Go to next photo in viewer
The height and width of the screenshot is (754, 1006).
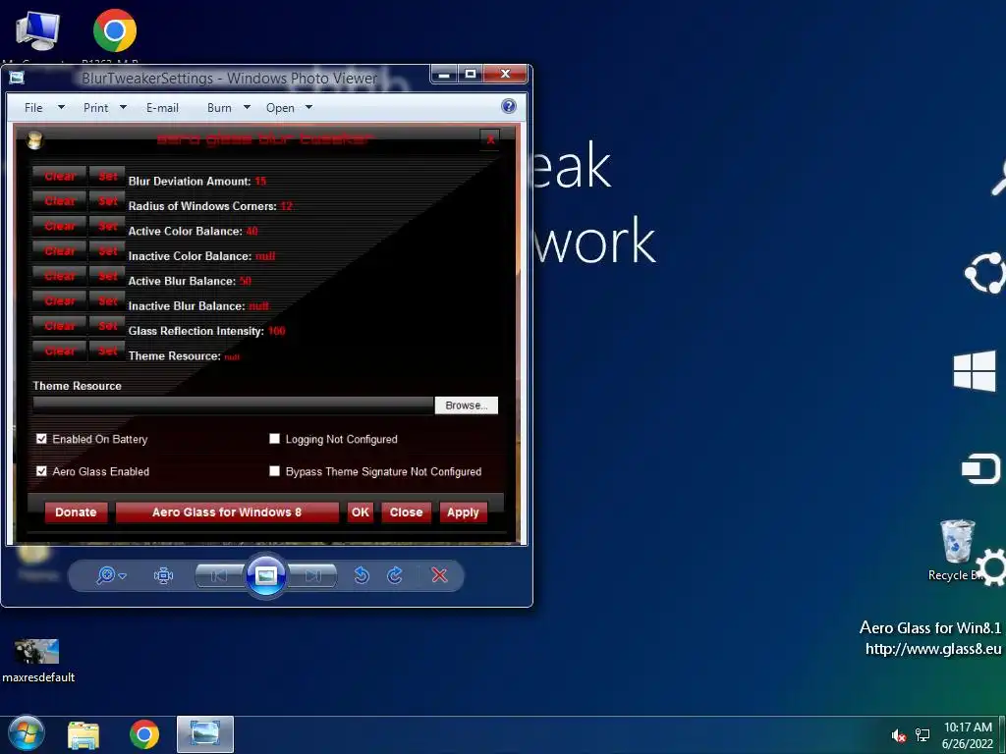(x=313, y=575)
